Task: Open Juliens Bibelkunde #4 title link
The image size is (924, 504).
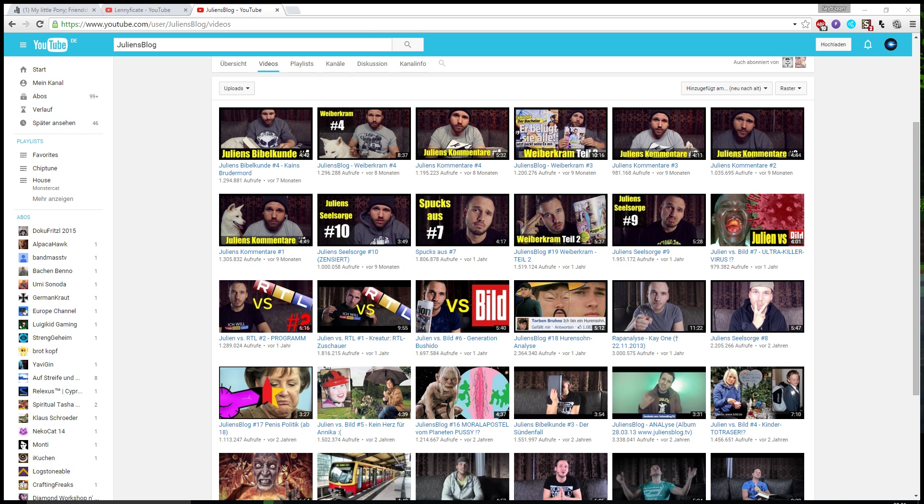Action: click(259, 169)
